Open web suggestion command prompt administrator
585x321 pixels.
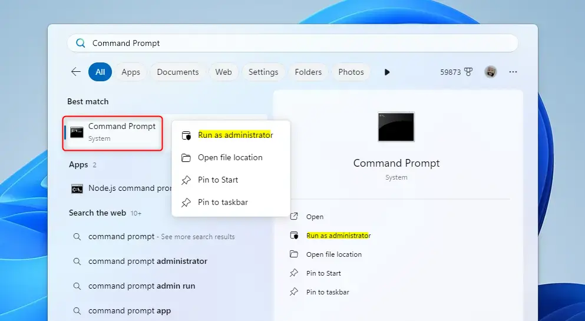148,261
